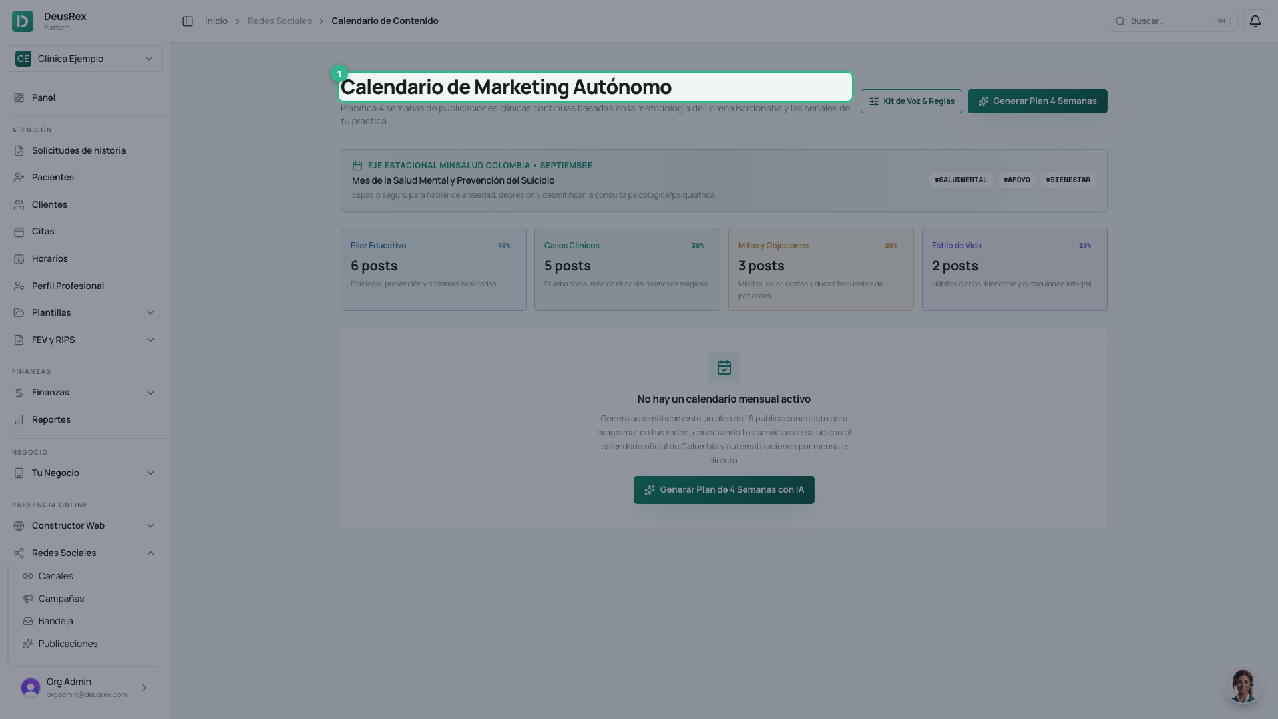Expand the FEV y RIPS chevron
The image size is (1278, 719).
(150, 340)
